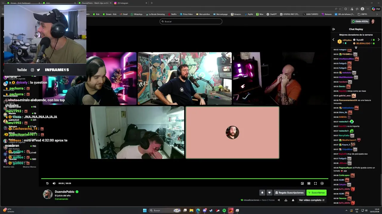The height and width of the screenshot is (214, 382).
Task: Open Spotify from the taskbar
Action: (x=224, y=210)
